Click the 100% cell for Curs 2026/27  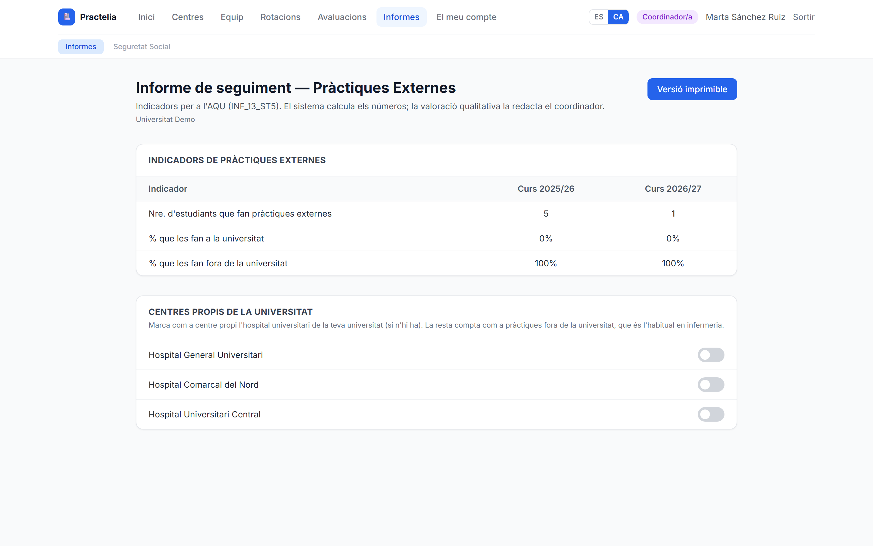point(673,264)
